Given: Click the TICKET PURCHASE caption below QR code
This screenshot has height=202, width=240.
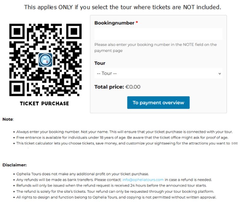Looking at the screenshot, I should coord(44,103).
